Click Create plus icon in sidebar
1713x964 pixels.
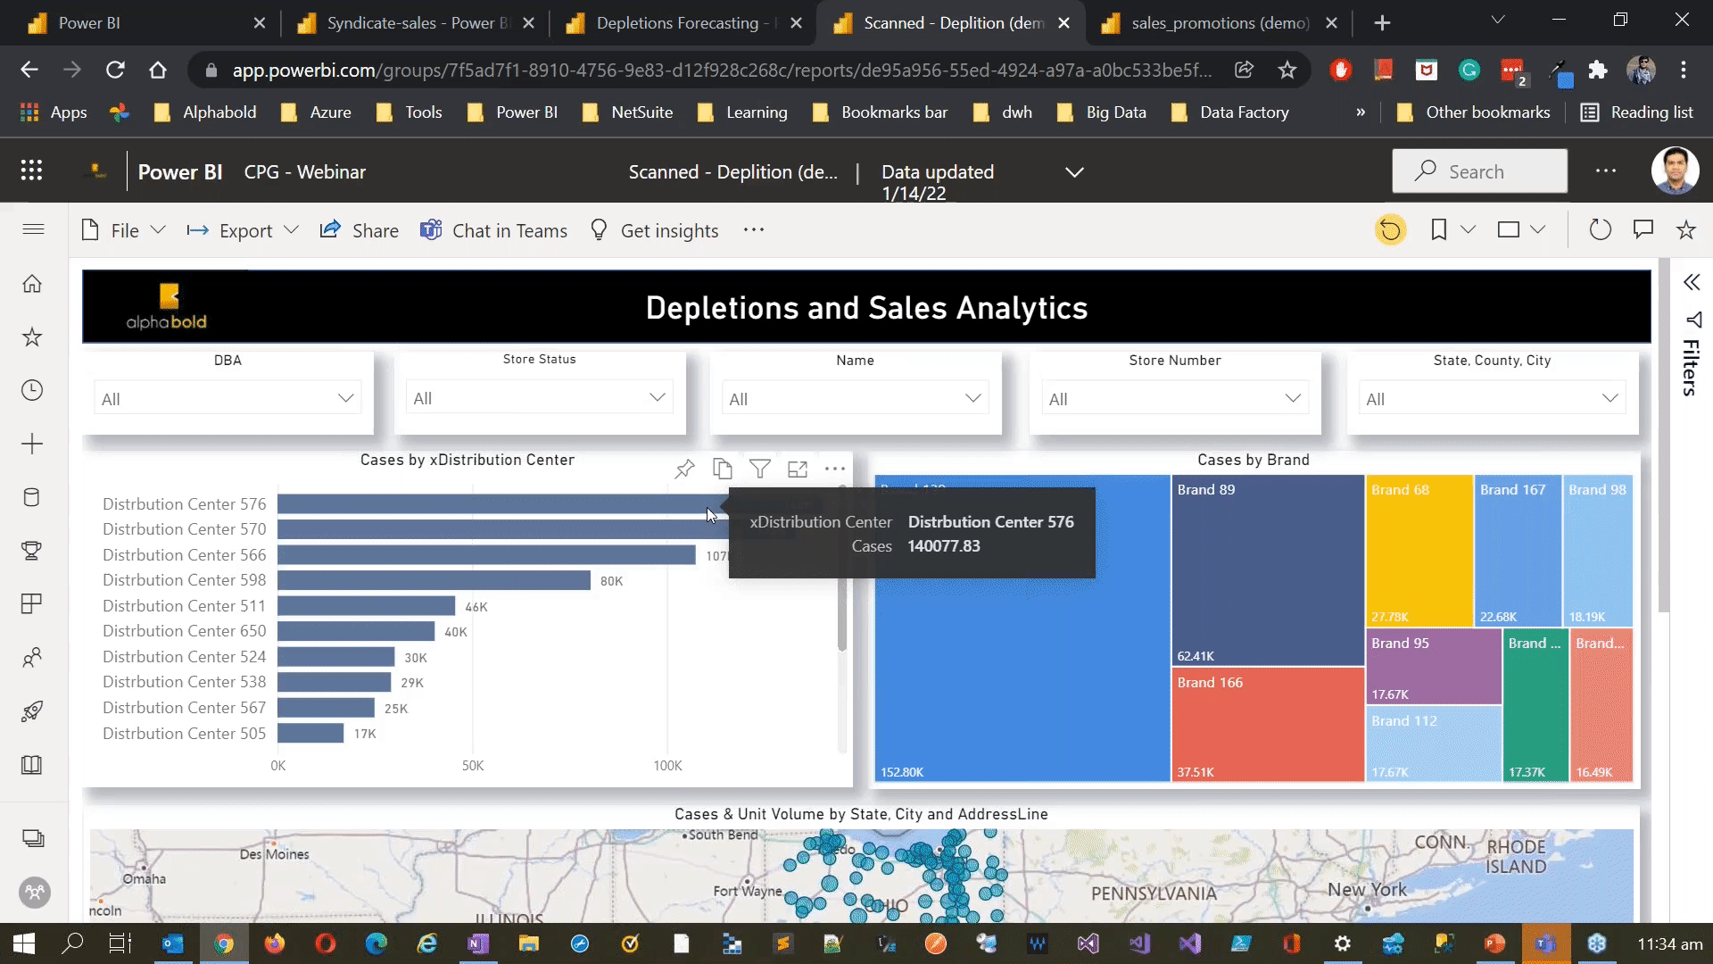pos(32,444)
